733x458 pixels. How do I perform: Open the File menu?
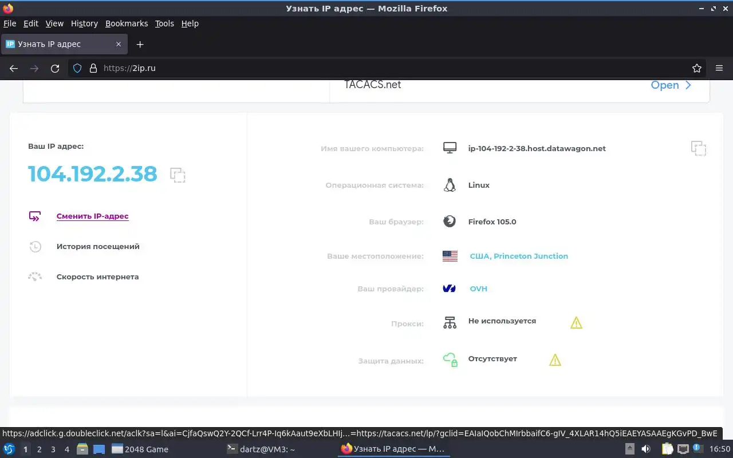click(10, 23)
